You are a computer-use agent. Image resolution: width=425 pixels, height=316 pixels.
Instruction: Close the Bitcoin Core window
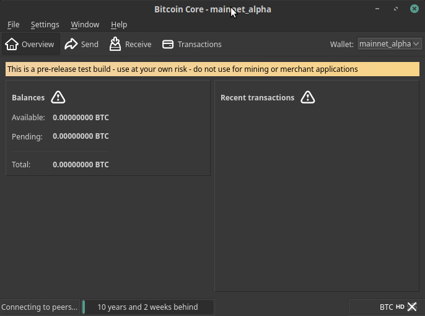click(414, 9)
